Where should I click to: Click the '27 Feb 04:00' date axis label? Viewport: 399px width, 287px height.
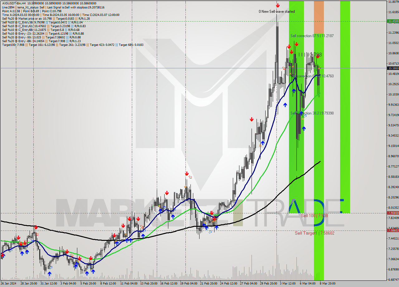point(248,283)
